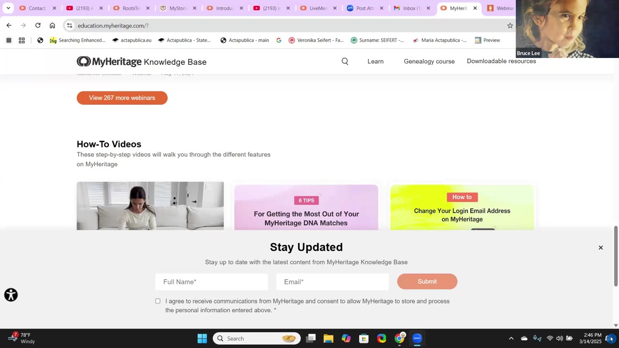
Task: Open the Genealogy course link
Action: pos(429,61)
